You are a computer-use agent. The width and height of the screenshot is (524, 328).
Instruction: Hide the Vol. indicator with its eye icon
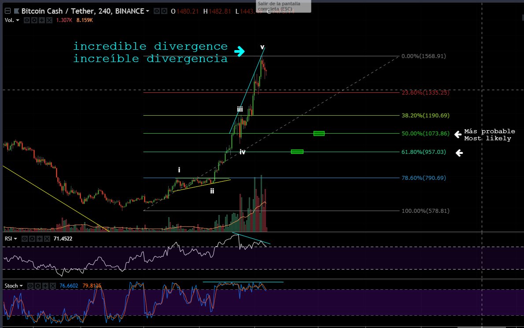click(27, 20)
